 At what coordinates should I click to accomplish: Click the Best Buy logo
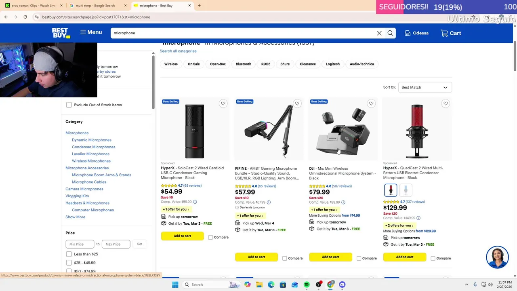(x=61, y=33)
